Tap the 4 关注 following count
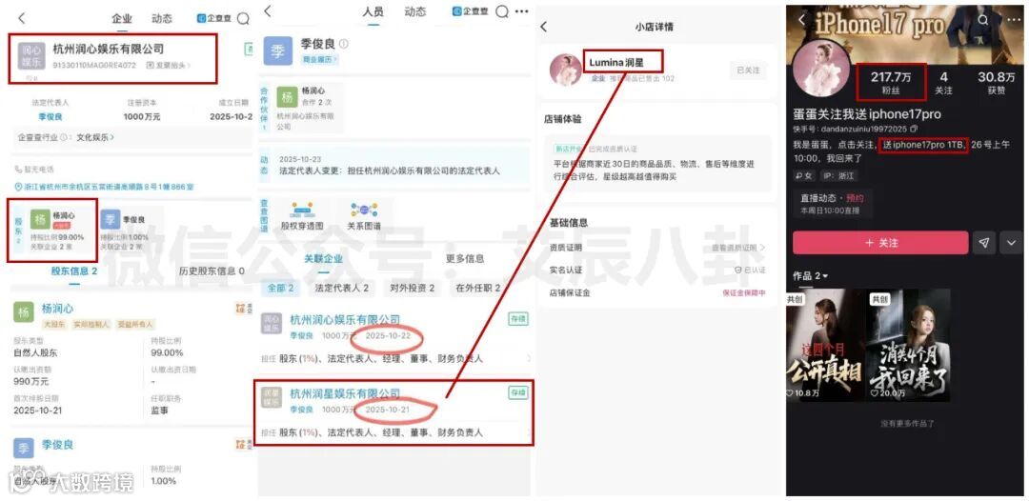The image size is (1029, 501). tap(943, 83)
